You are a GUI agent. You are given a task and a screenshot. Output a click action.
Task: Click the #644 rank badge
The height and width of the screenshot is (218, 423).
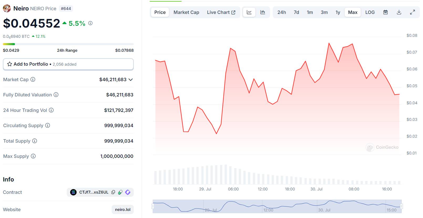(x=66, y=9)
